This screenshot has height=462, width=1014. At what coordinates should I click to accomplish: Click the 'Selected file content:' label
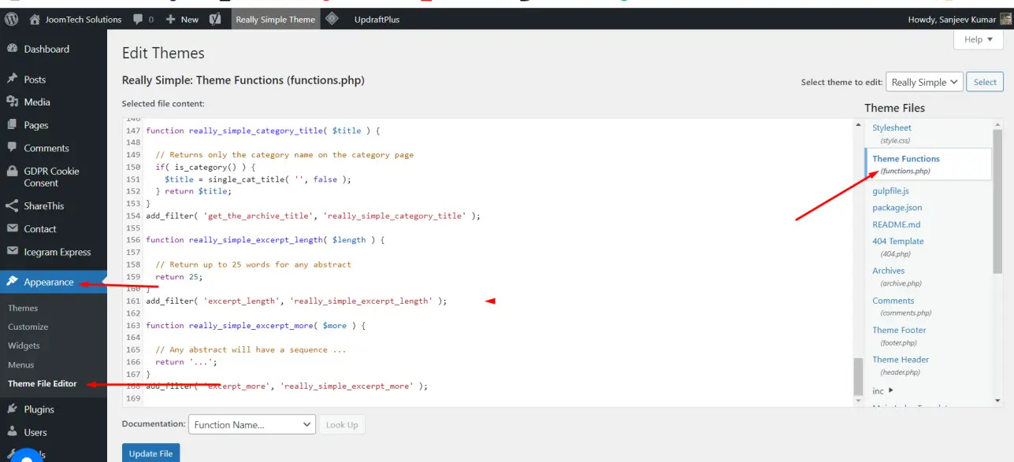point(163,103)
